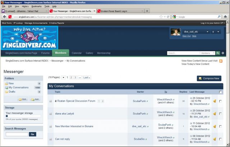
Task: Click Log in to your Admin CP
Action: (212, 23)
